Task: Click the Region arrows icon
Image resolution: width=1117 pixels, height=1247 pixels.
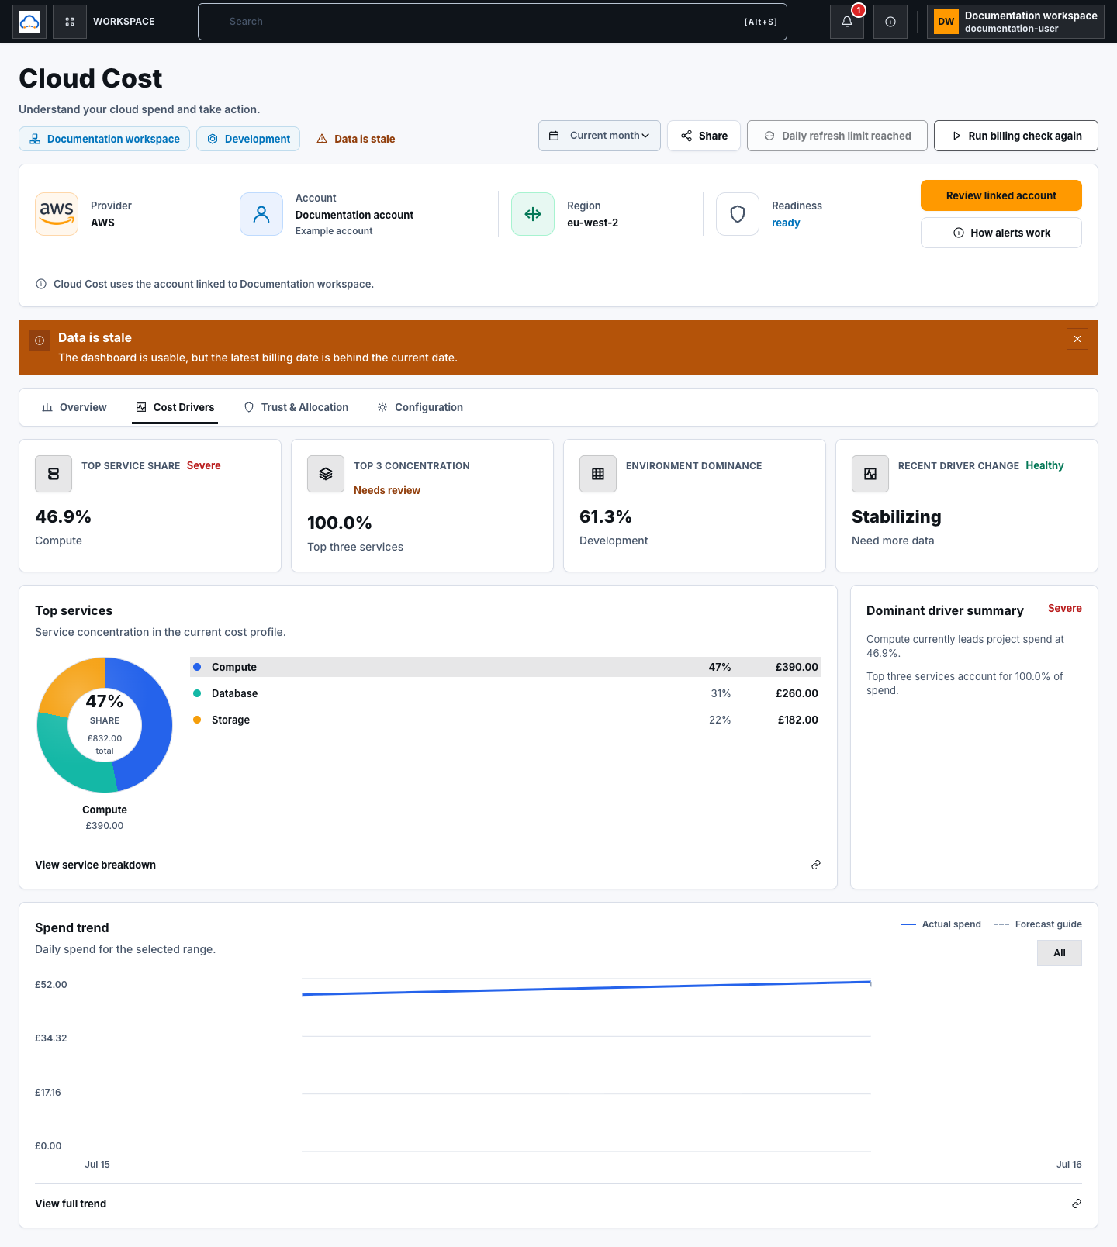Action: pos(533,214)
